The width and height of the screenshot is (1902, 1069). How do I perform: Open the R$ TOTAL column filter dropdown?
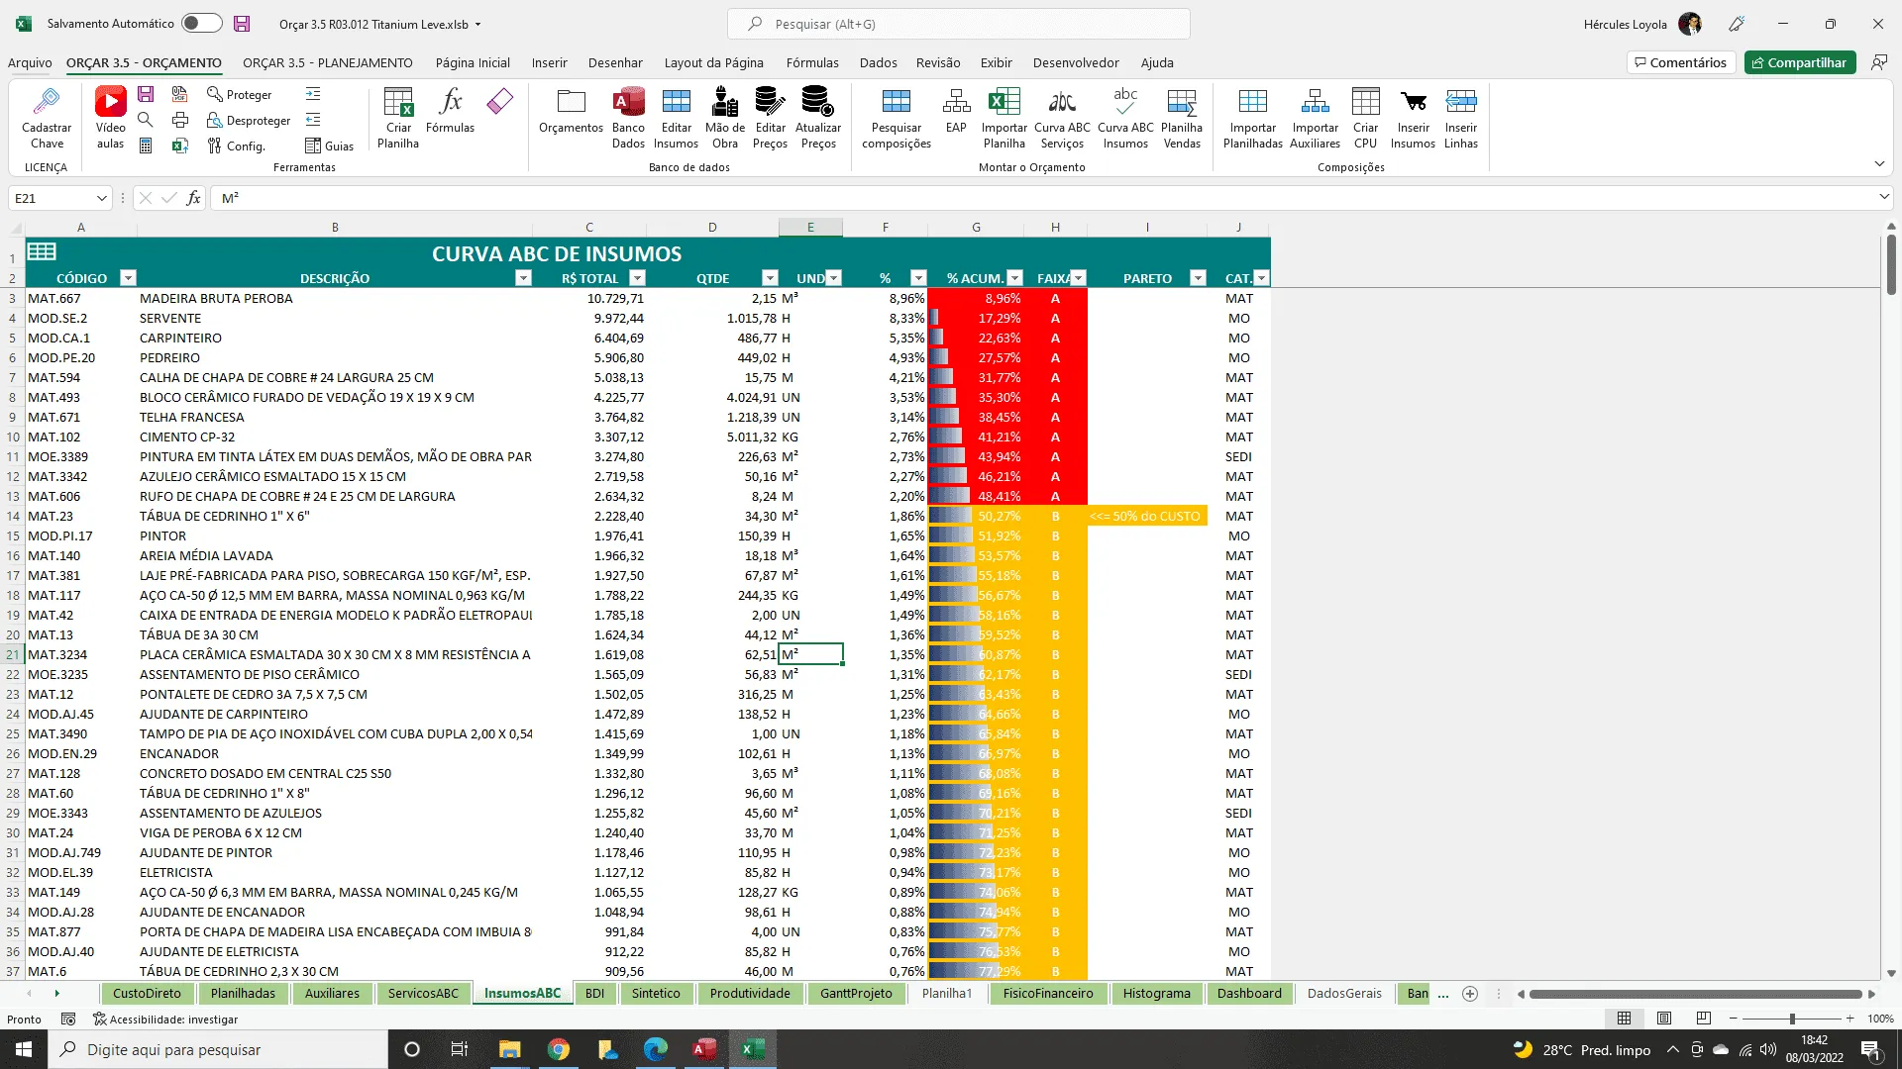(637, 278)
